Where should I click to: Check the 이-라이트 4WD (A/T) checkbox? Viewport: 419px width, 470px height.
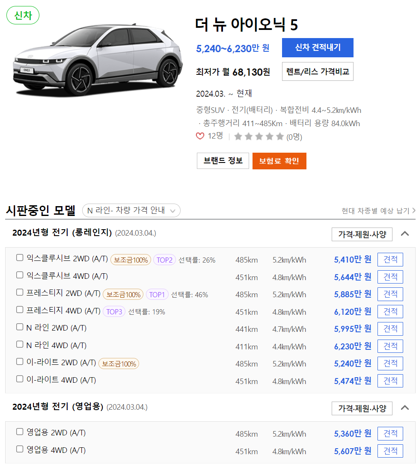click(20, 379)
